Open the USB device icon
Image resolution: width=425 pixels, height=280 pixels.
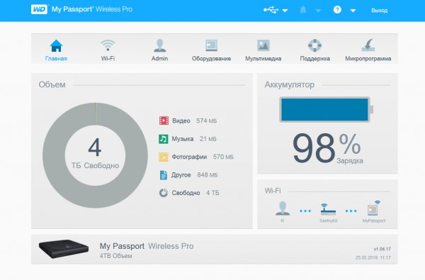[x=271, y=10]
